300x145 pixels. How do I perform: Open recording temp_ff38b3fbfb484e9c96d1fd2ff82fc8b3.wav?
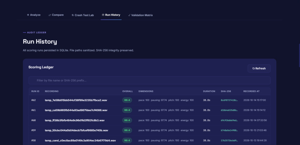click(x=74, y=120)
